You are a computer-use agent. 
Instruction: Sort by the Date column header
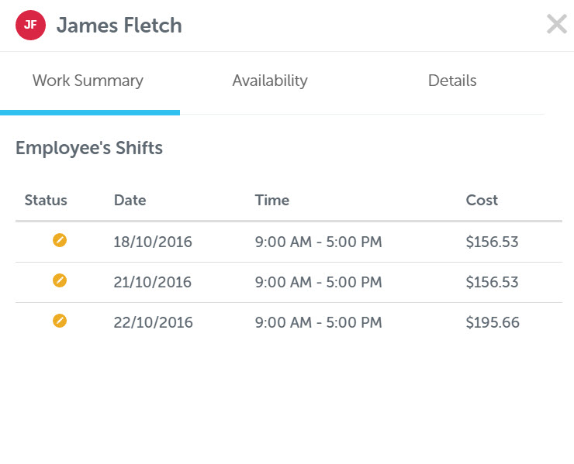click(130, 201)
